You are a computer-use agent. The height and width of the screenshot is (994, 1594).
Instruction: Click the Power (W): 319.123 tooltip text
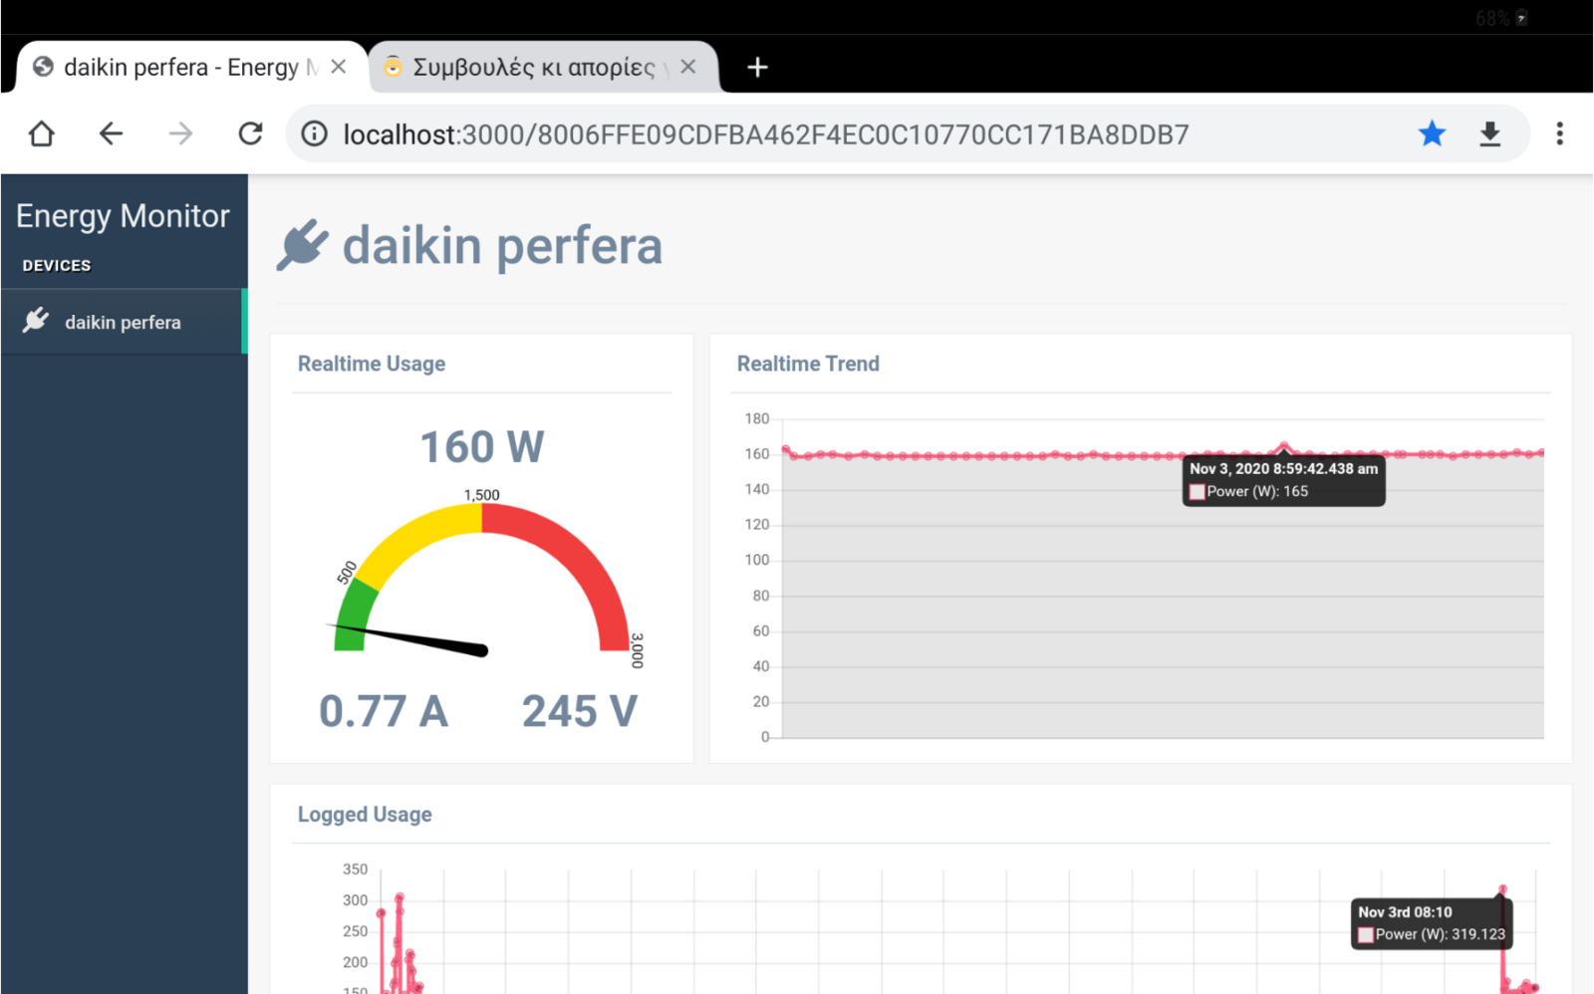(1440, 934)
